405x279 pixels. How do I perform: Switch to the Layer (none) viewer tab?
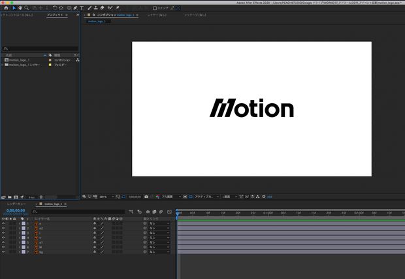pyautogui.click(x=157, y=15)
